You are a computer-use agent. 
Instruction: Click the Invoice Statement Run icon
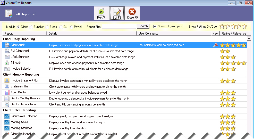tap(7, 81)
